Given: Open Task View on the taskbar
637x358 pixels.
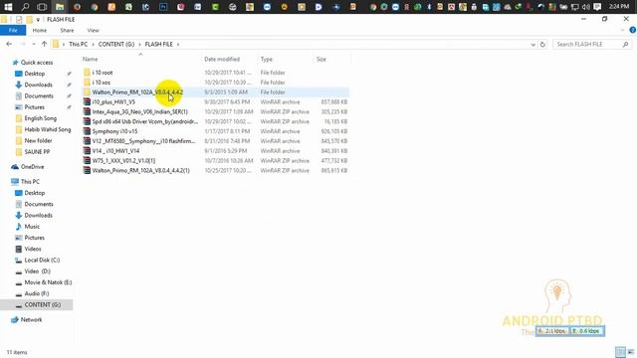Looking at the screenshot, I should pyautogui.click(x=42, y=7).
